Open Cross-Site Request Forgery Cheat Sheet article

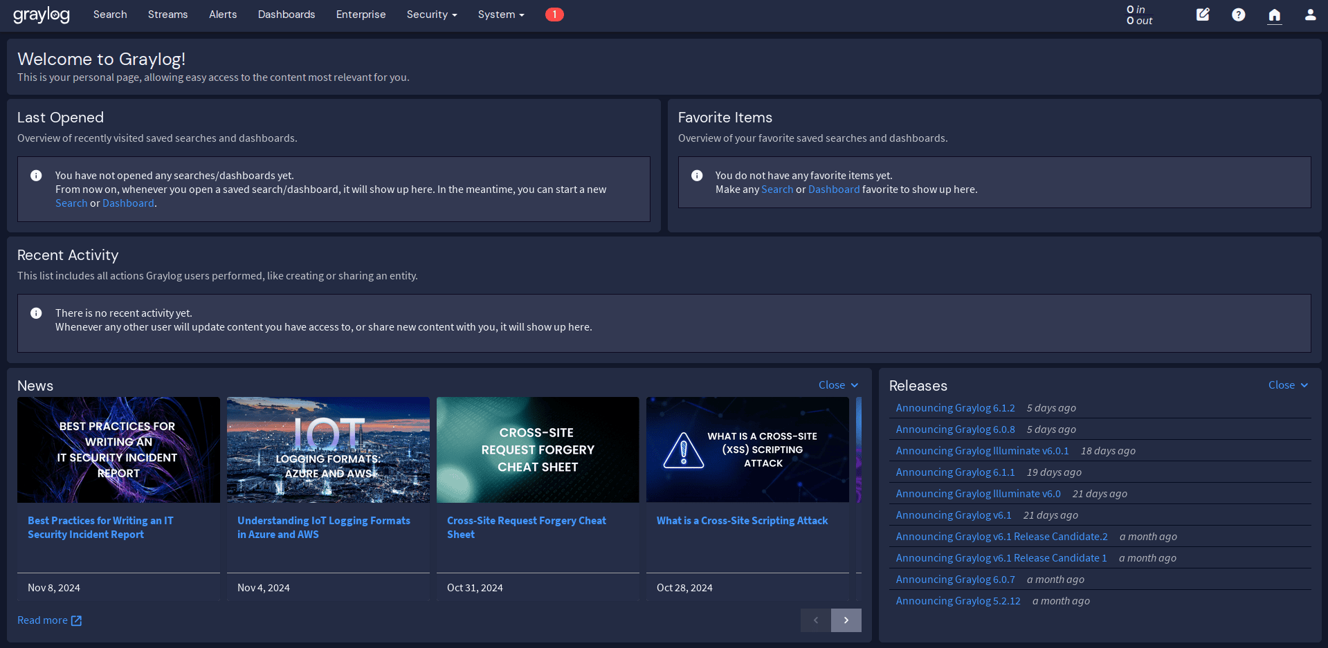coord(527,528)
